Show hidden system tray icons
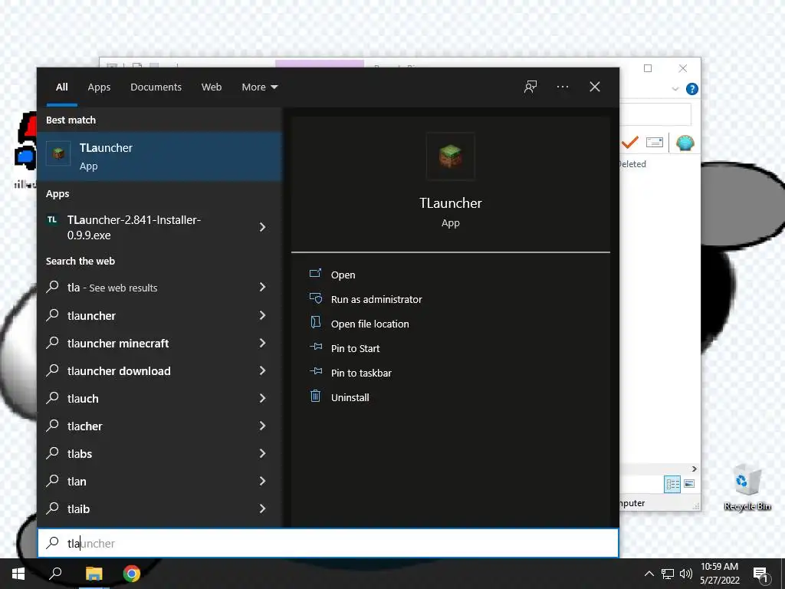Image resolution: width=785 pixels, height=589 pixels. (649, 574)
